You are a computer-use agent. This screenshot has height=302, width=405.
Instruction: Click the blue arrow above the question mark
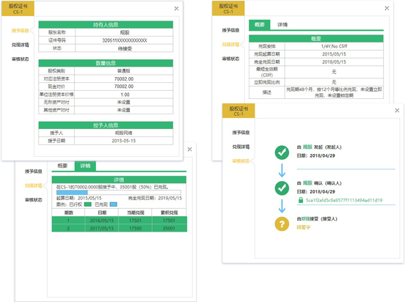(x=282, y=206)
